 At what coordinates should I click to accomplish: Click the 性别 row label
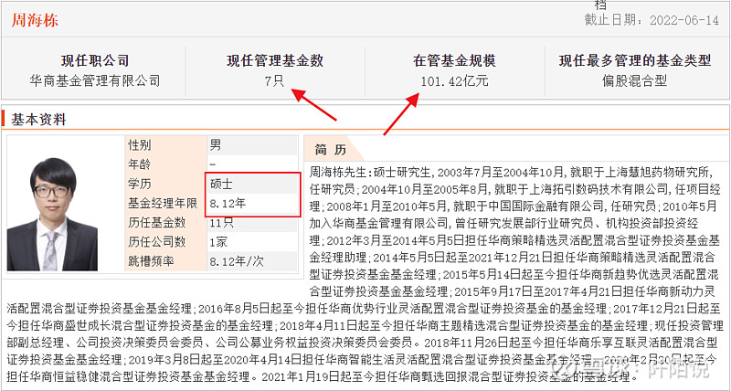pos(140,145)
